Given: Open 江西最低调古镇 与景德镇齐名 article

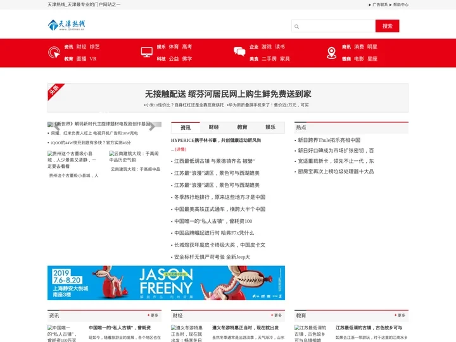Looking at the screenshot, I should (214, 161).
